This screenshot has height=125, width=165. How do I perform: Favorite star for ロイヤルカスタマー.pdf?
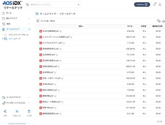(x=64, y=43)
